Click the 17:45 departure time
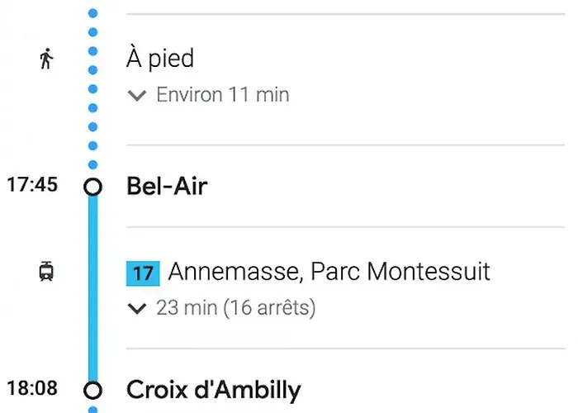Viewport: 578px width, 413px height. [x=32, y=185]
